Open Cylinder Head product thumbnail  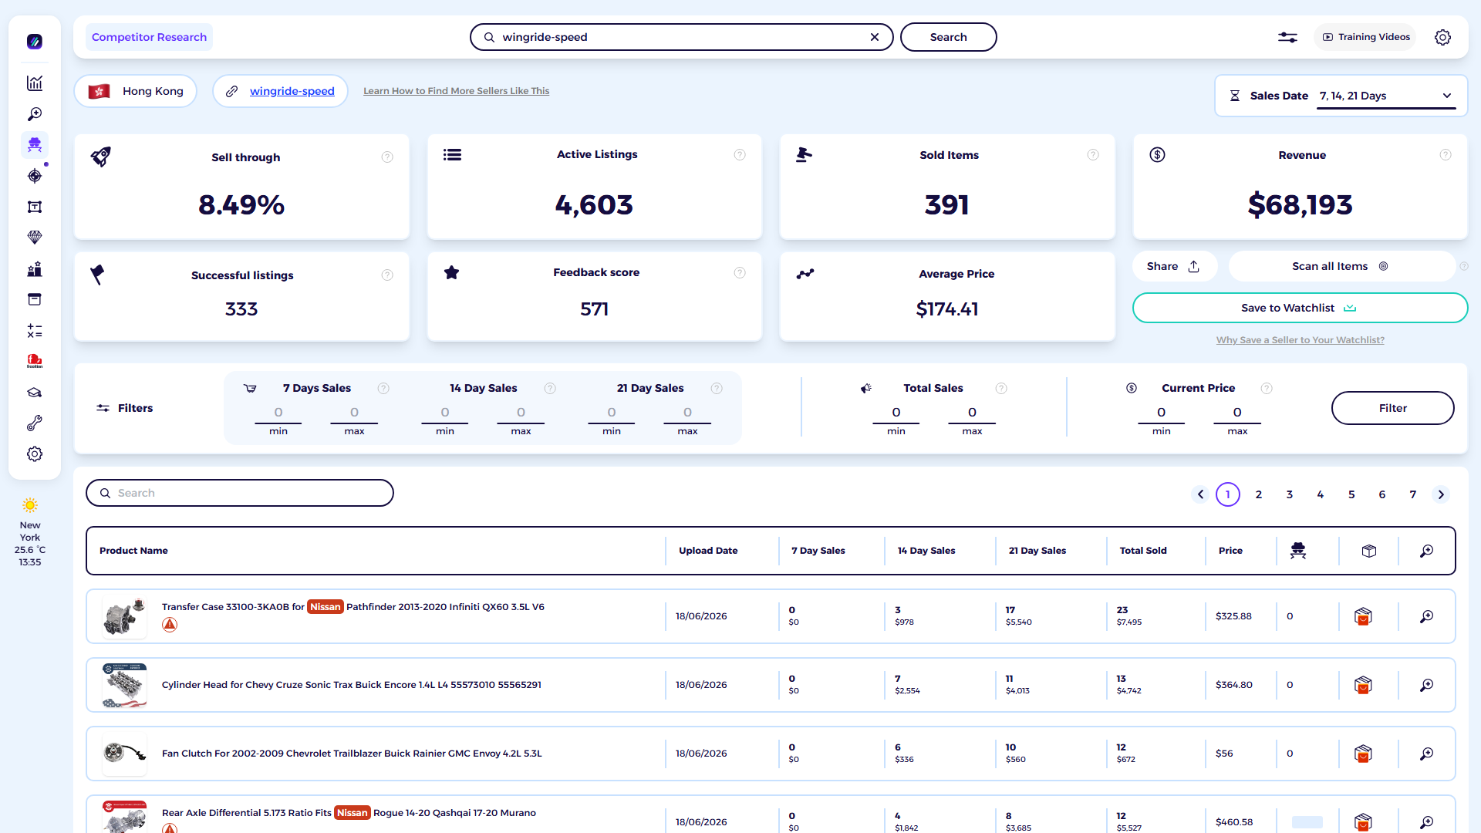(124, 685)
